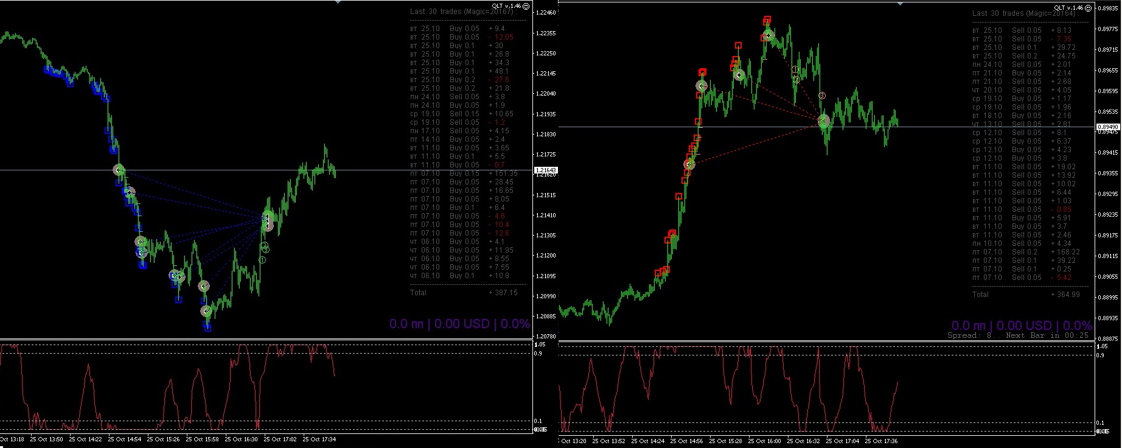The image size is (1122, 448).
Task: Click the total profit '+ 387.15'
Action: coord(503,293)
